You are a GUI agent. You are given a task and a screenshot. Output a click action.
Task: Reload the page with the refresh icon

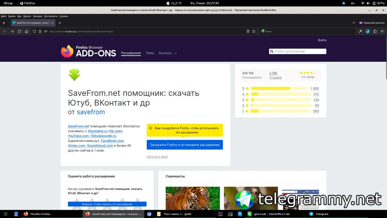click(x=19, y=31)
